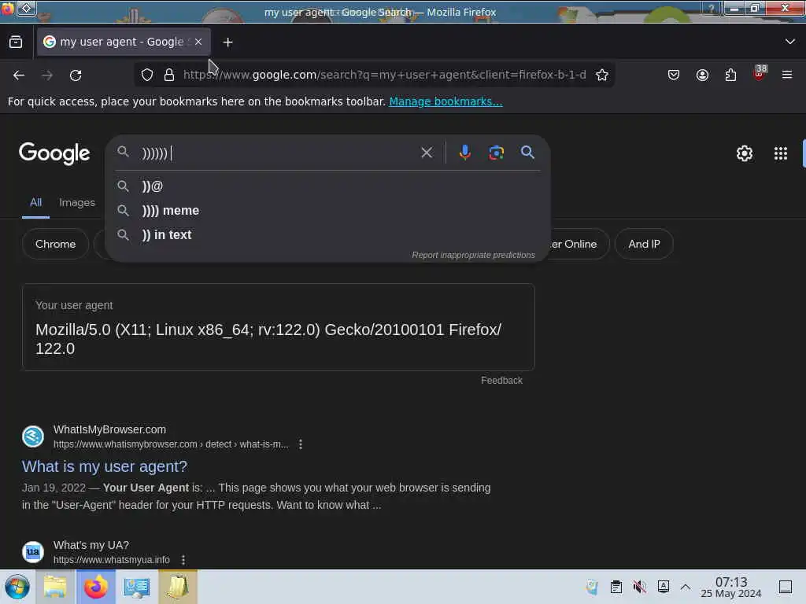Open the extensions puzzle icon
Viewport: 806px width, 604px height.
coord(730,75)
